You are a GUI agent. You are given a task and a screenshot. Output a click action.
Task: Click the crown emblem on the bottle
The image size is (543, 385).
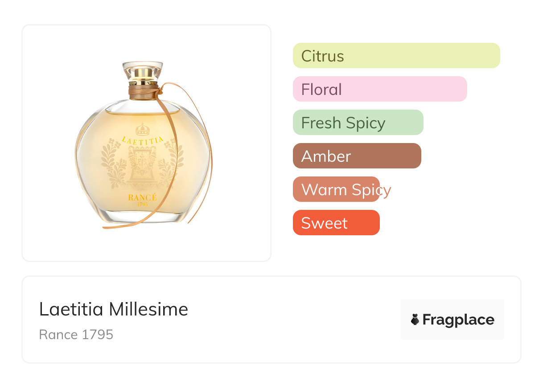tap(142, 130)
